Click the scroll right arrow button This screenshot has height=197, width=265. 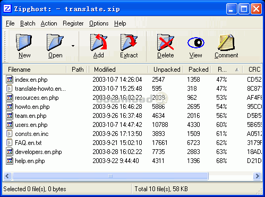tap(257, 176)
